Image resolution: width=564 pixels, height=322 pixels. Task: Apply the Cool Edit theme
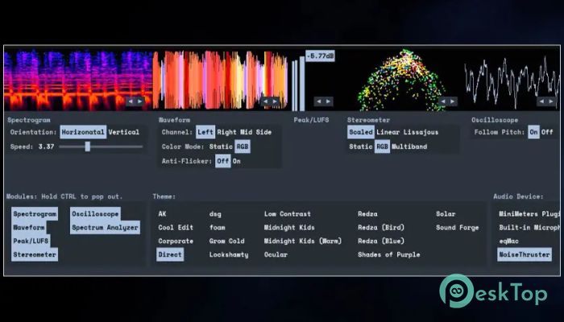[176, 228]
